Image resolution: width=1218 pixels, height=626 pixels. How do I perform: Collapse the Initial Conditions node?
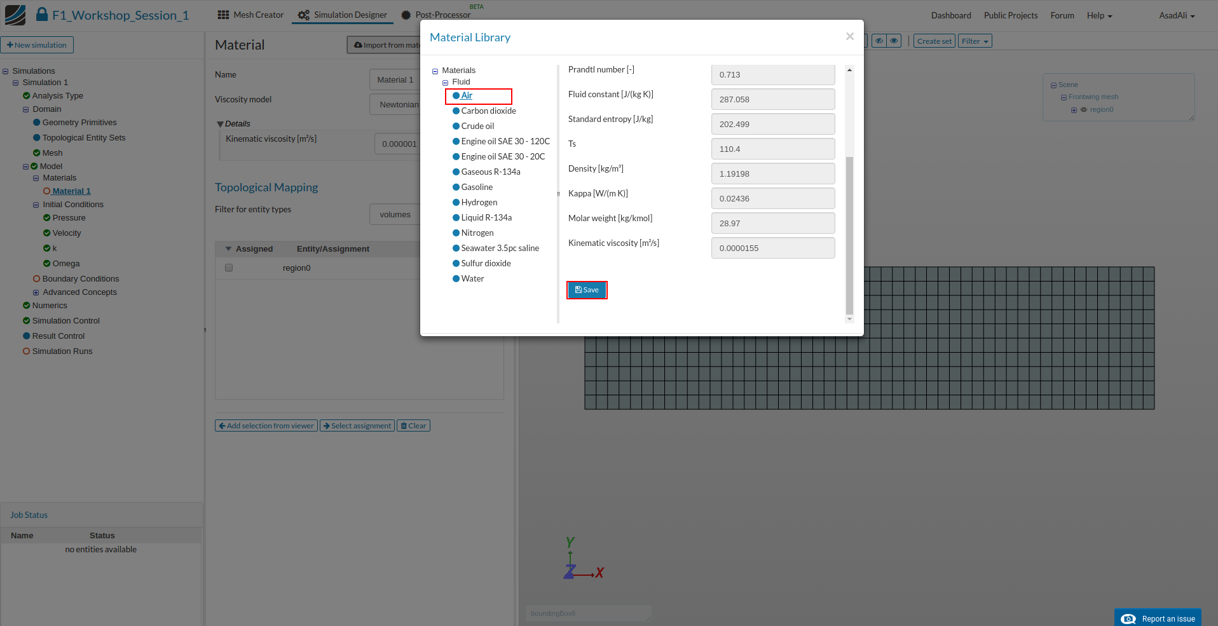[x=36, y=205]
